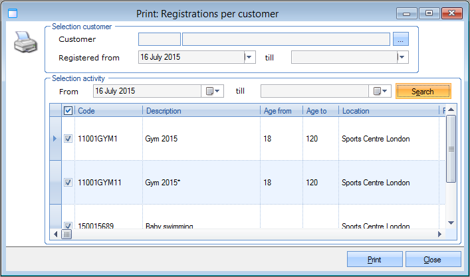Click the printer icon
470x277 pixels.
click(25, 45)
